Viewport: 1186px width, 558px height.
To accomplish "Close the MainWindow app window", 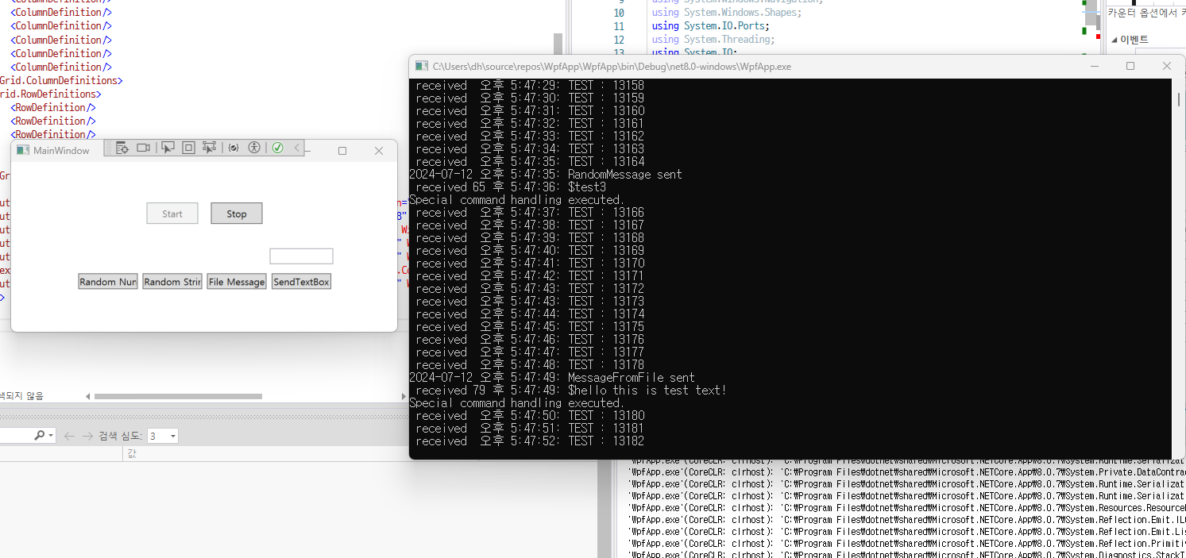I will pos(379,151).
